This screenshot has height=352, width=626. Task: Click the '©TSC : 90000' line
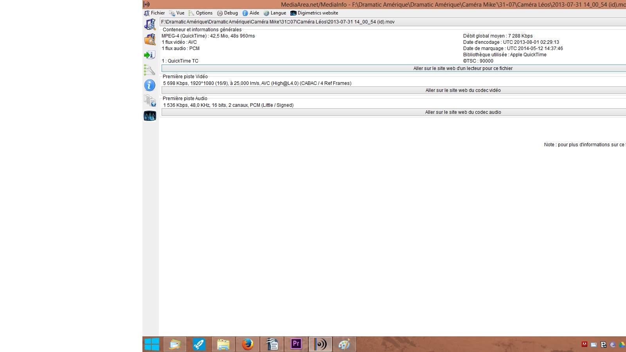(x=478, y=61)
